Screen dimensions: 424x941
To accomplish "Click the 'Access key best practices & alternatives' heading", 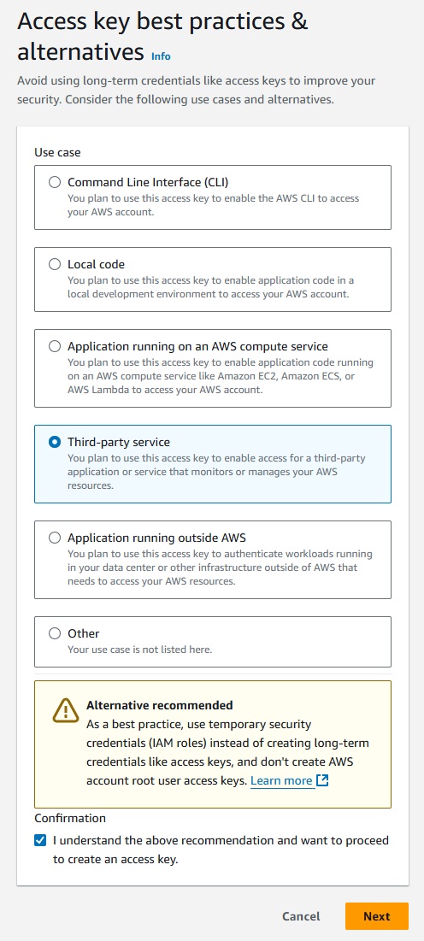I will pos(162,36).
